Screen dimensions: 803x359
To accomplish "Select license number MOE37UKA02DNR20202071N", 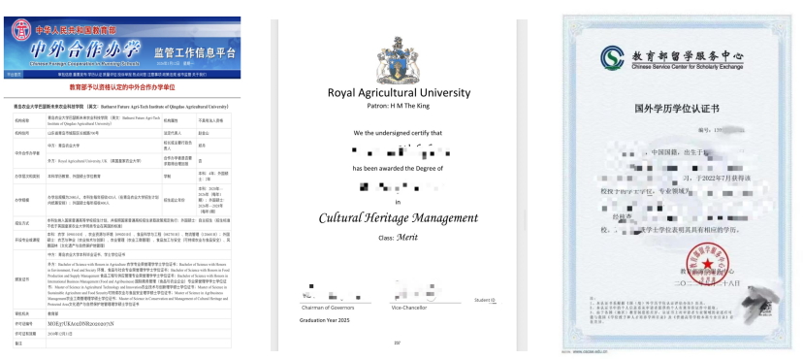I will pos(80,324).
